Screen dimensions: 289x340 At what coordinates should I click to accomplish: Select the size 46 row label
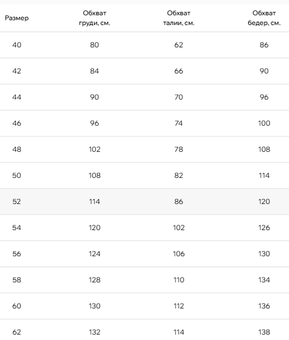pos(16,124)
